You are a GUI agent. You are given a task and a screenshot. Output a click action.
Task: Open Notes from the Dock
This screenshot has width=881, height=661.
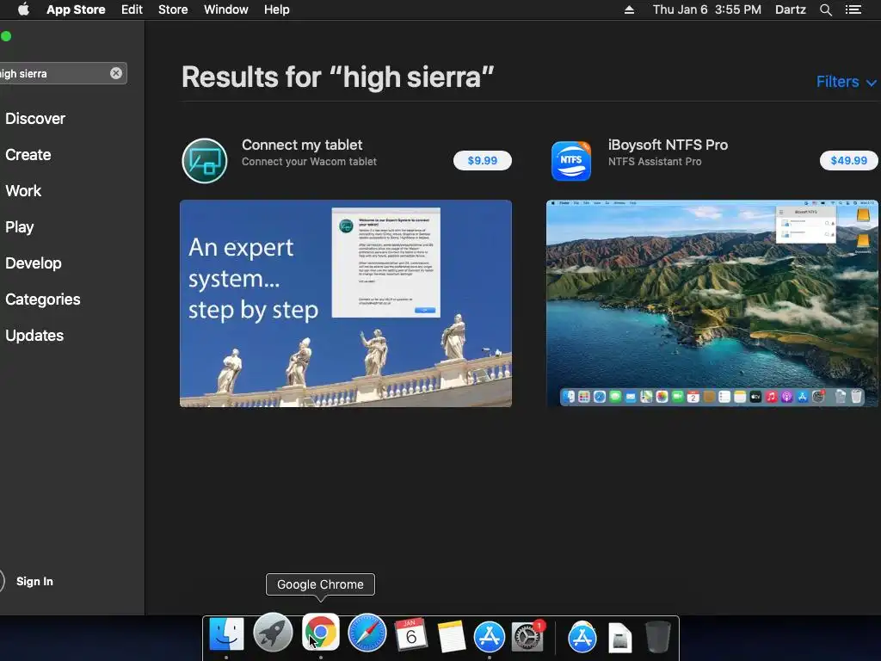coord(451,636)
